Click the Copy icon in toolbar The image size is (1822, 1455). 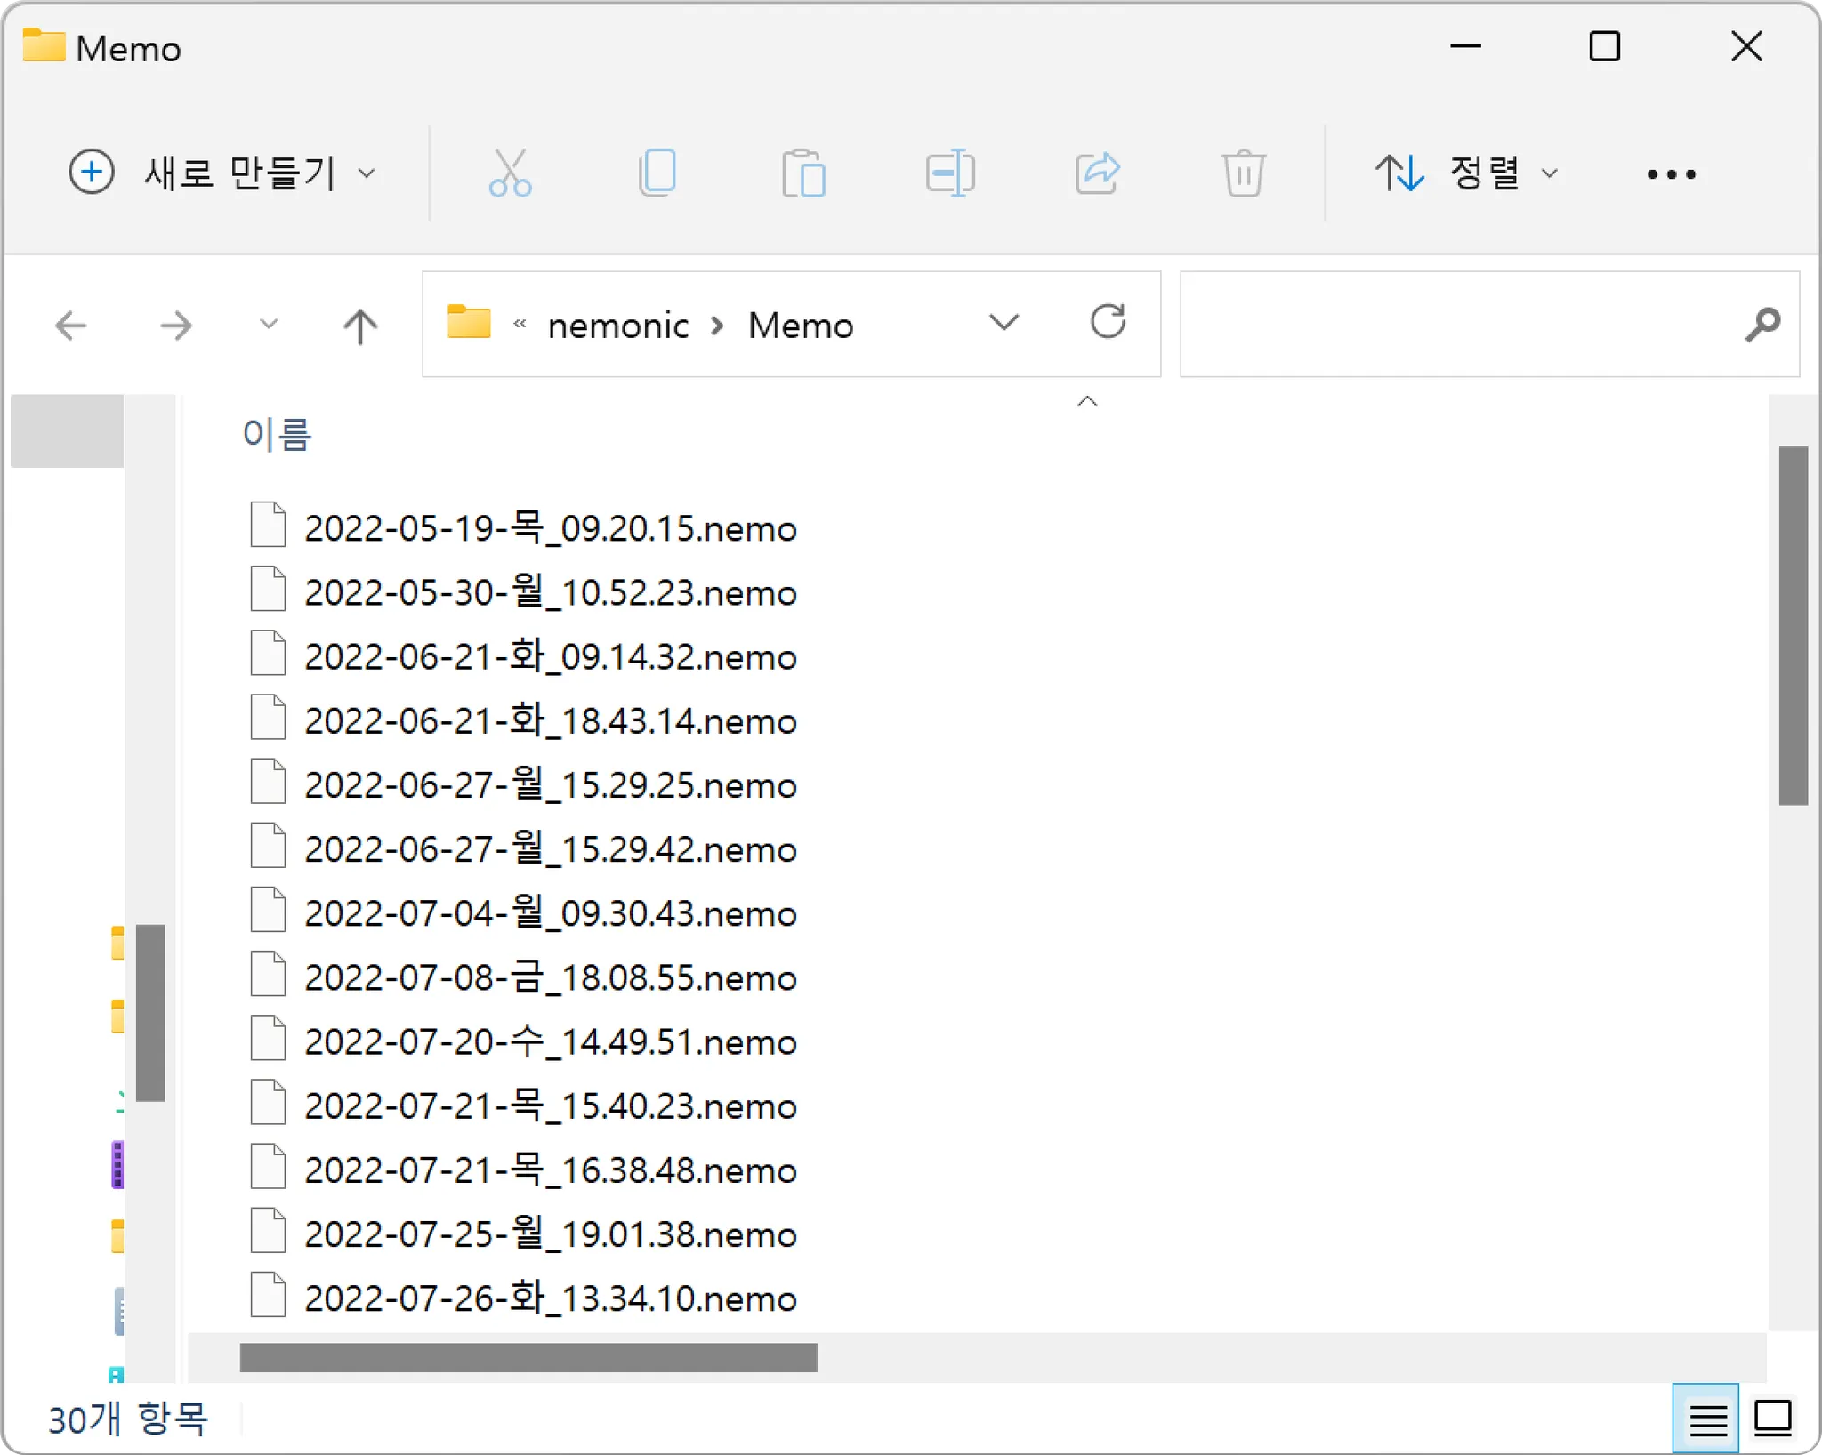[x=657, y=173]
